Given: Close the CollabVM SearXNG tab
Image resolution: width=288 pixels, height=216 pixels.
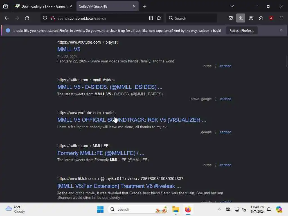Looking at the screenshot, I should 134,6.
